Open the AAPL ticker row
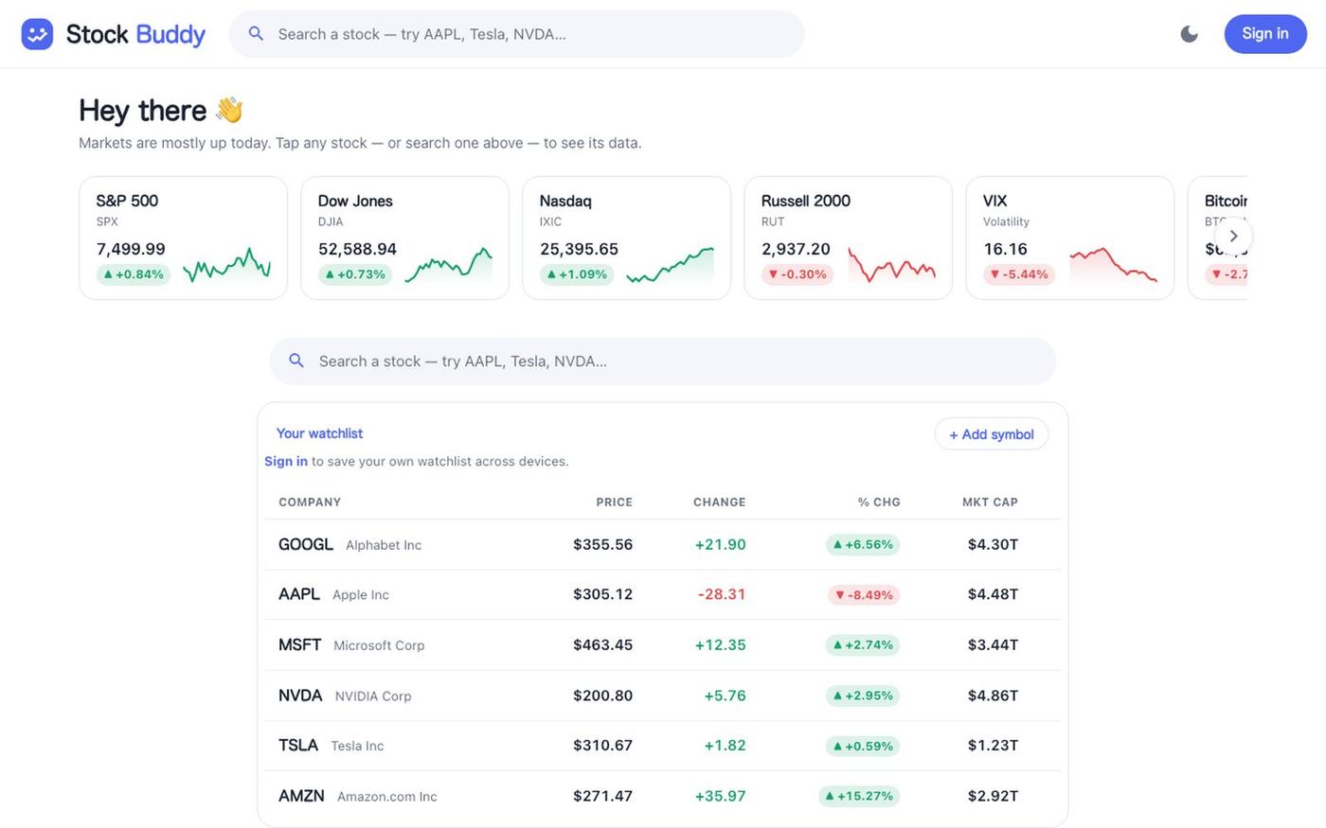 [663, 595]
